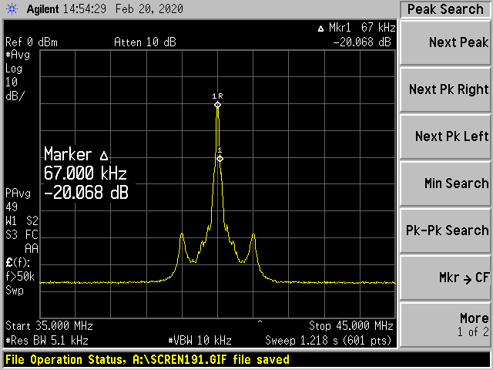Screen dimensions: 493x370
Task: Select delta marker 1 diamond on trace
Action: [x=220, y=158]
